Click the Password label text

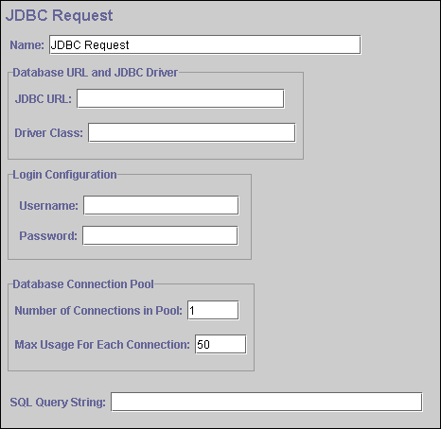(48, 235)
